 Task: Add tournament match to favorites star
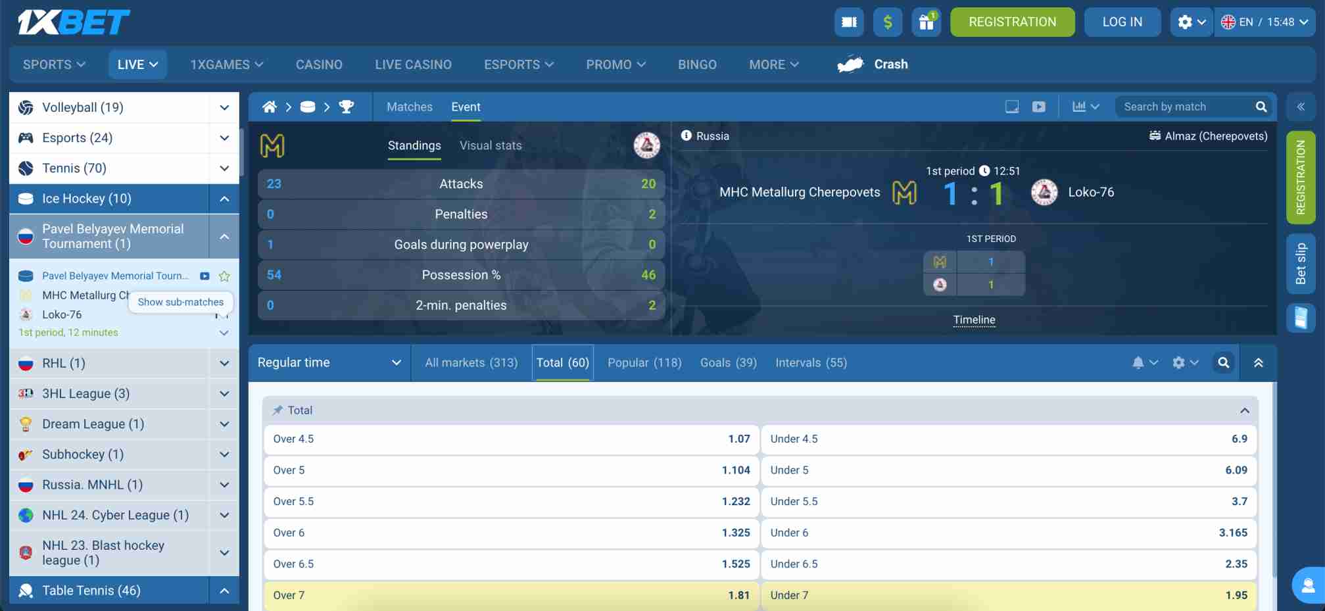224,276
